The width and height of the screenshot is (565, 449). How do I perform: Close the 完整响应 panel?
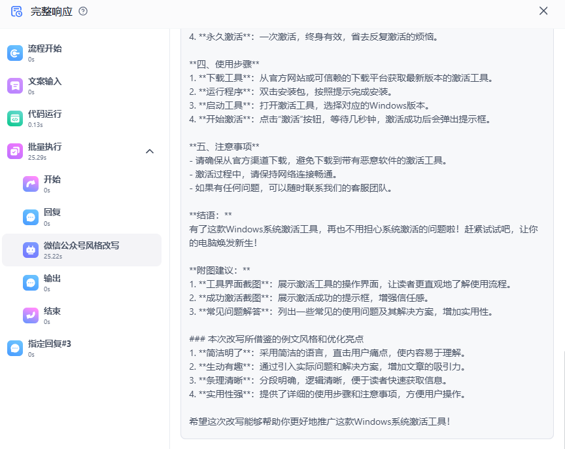coord(543,10)
